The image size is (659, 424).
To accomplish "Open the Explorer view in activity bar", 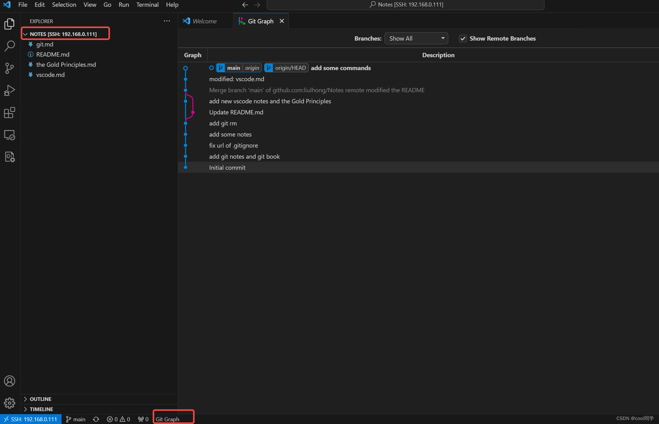I will 10,24.
